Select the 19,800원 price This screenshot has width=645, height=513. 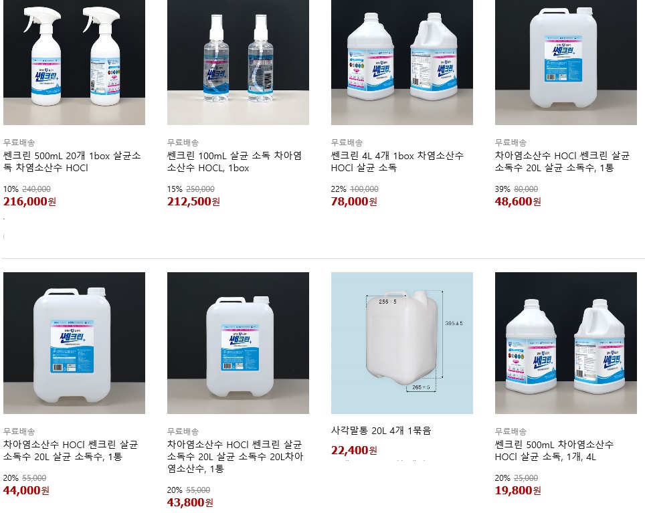[518, 490]
